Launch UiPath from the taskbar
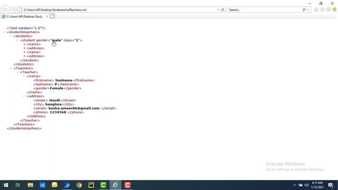 (42, 185)
